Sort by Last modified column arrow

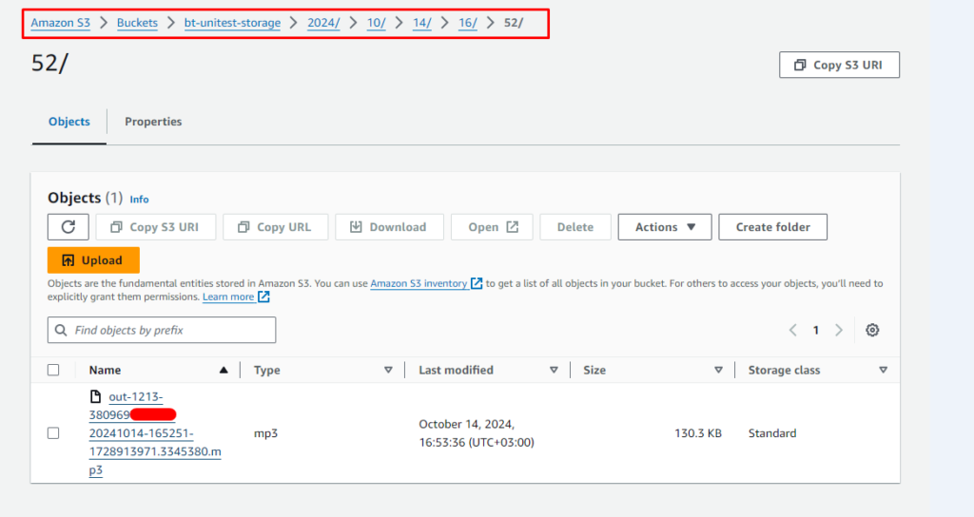(554, 370)
